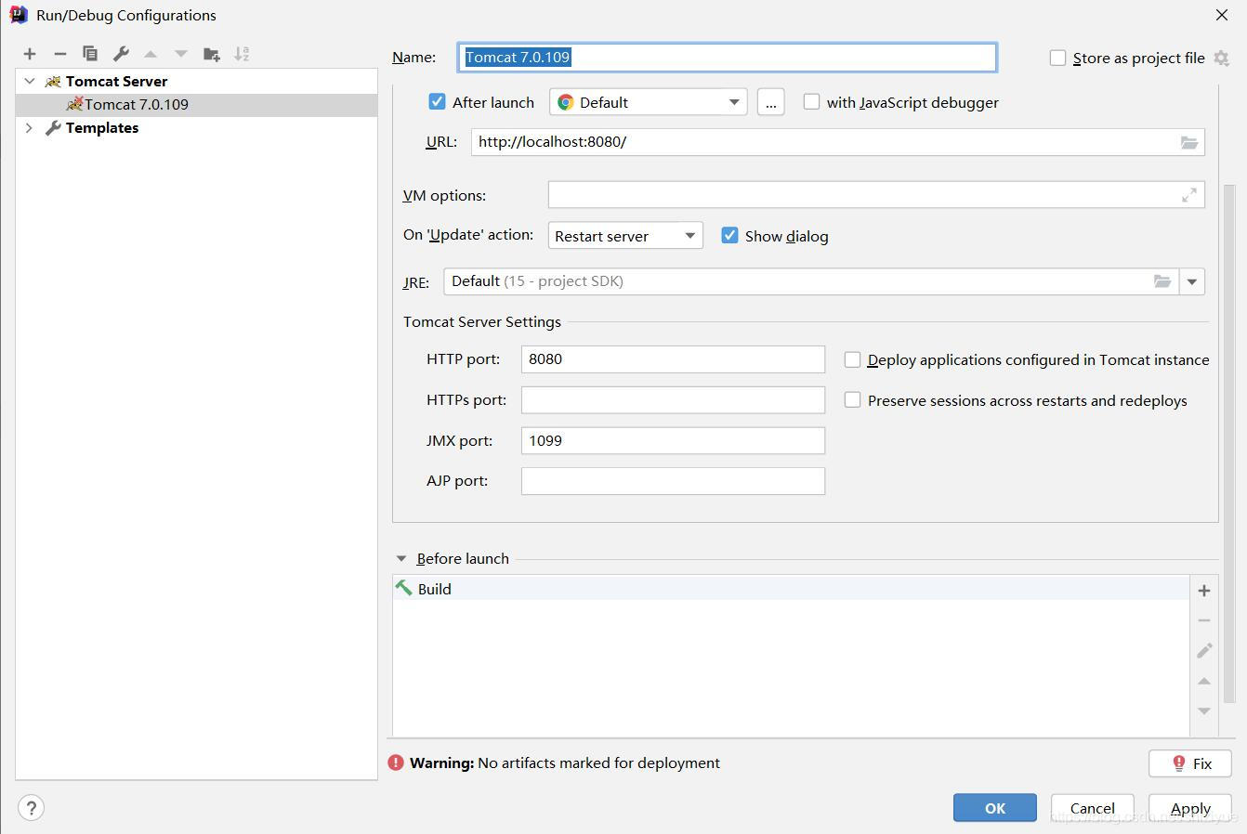Image resolution: width=1247 pixels, height=834 pixels.
Task: Click the red warning icon
Action: pyautogui.click(x=396, y=762)
